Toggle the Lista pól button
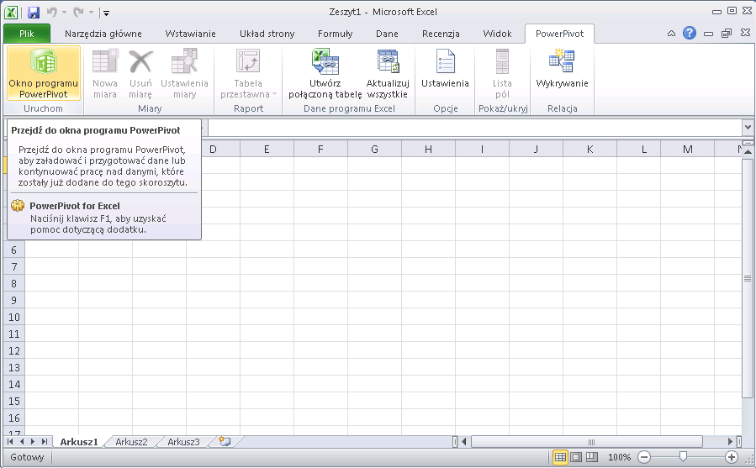 pos(502,73)
